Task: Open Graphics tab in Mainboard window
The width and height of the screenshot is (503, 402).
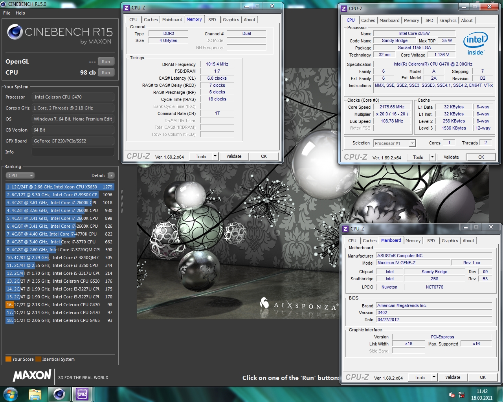Action: (x=450, y=241)
